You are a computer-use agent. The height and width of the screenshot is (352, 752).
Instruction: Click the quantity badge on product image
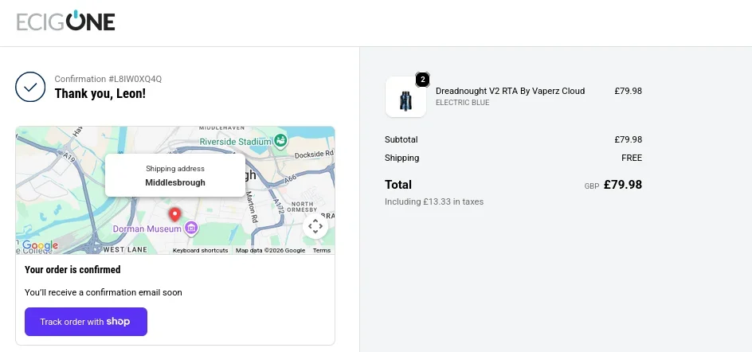(422, 80)
